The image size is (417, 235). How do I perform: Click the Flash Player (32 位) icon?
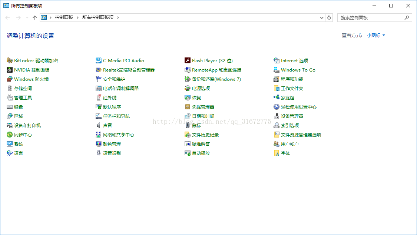click(188, 61)
